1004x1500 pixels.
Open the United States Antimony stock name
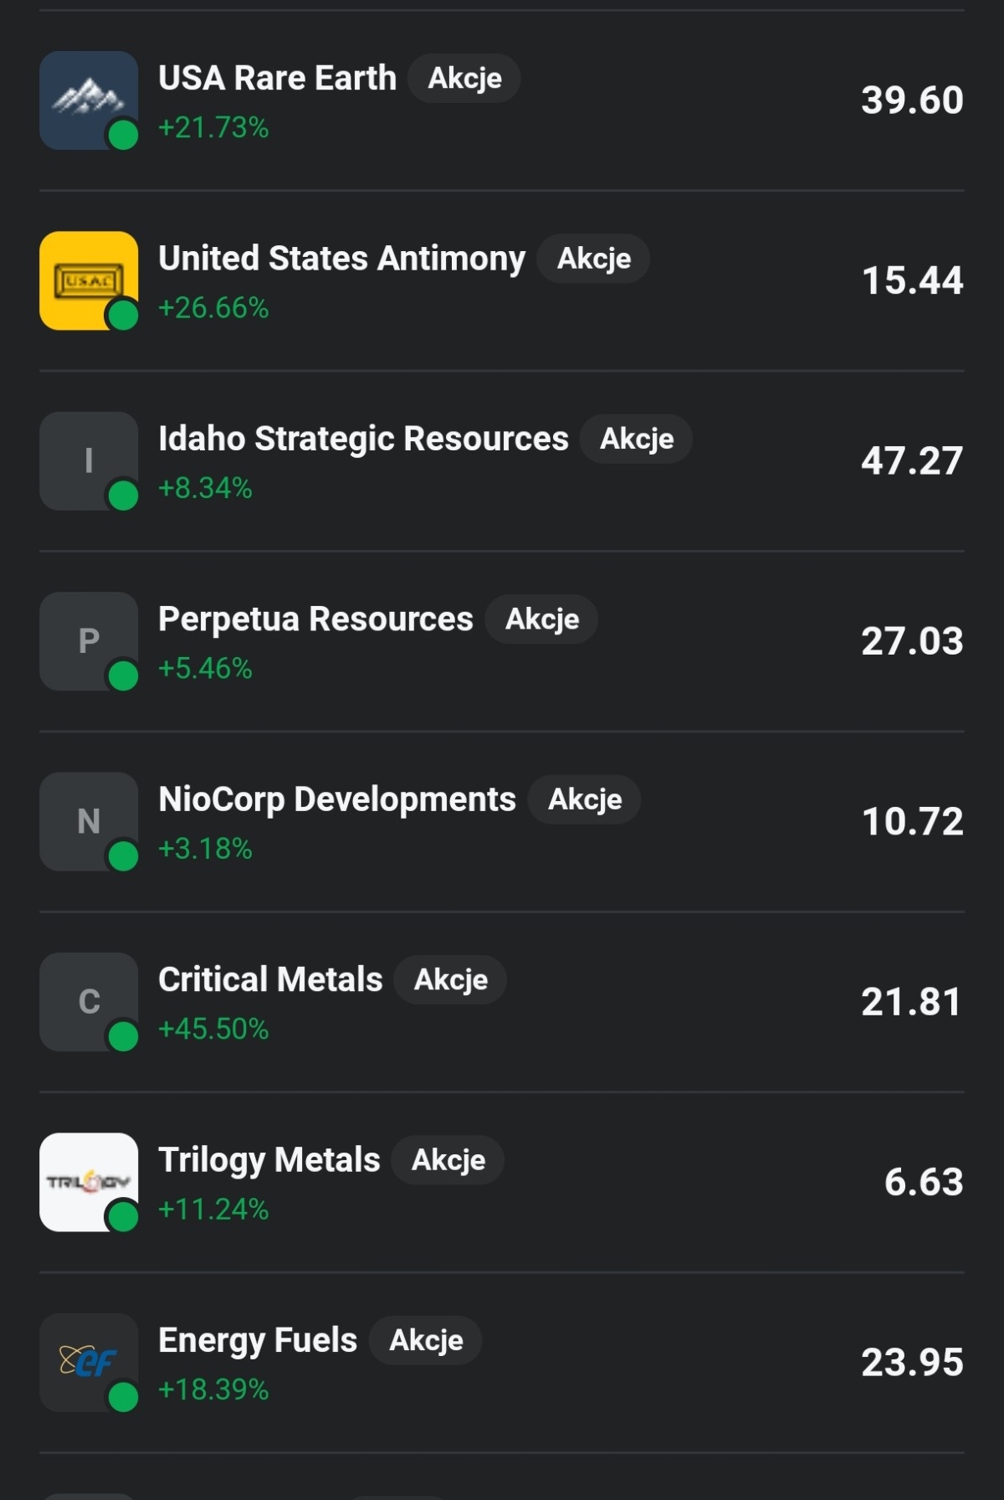point(341,258)
